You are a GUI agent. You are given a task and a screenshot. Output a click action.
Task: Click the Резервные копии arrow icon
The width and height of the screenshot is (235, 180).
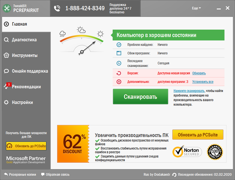(x=6, y=175)
